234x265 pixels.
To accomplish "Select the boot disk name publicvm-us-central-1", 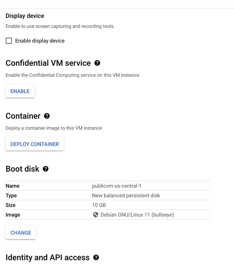I will coord(116,186).
